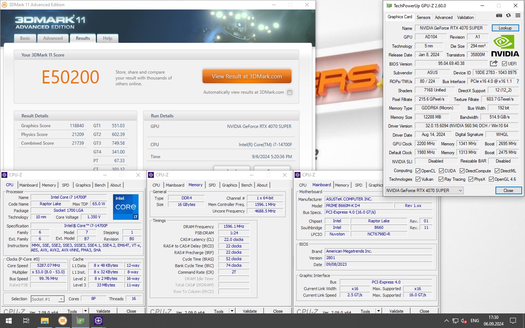Image resolution: width=525 pixels, height=328 pixels.
Task: Click the Memory CPU-Z window title icon
Action: [x=151, y=175]
